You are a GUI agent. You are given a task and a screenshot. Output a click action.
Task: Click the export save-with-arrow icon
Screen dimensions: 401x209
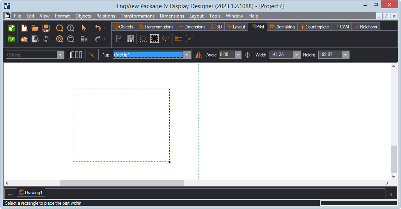pyautogui.click(x=130, y=39)
